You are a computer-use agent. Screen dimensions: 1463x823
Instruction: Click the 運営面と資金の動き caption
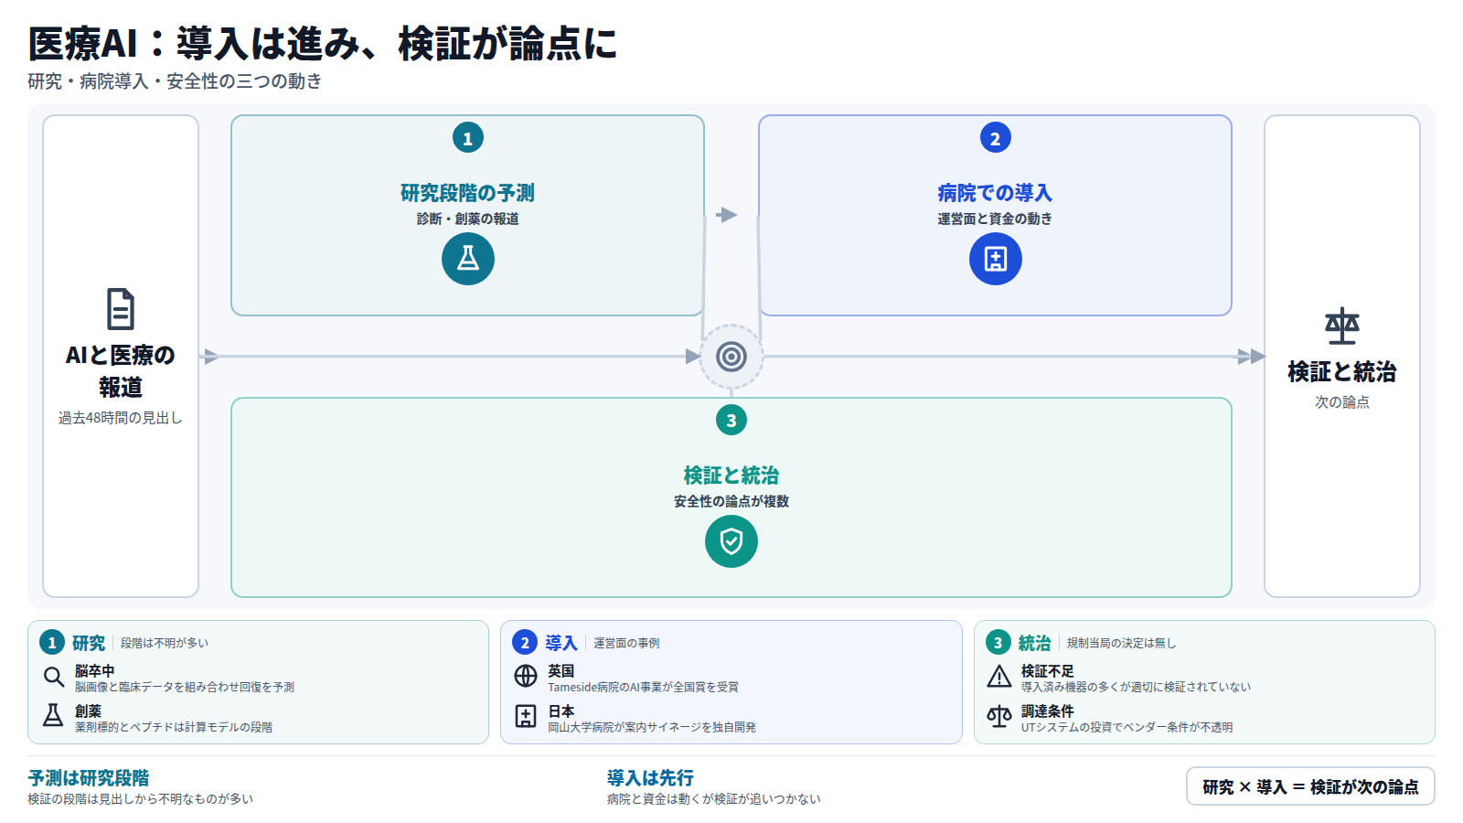996,219
